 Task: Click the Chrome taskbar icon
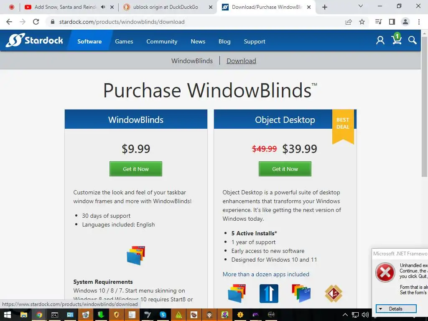click(x=39, y=315)
